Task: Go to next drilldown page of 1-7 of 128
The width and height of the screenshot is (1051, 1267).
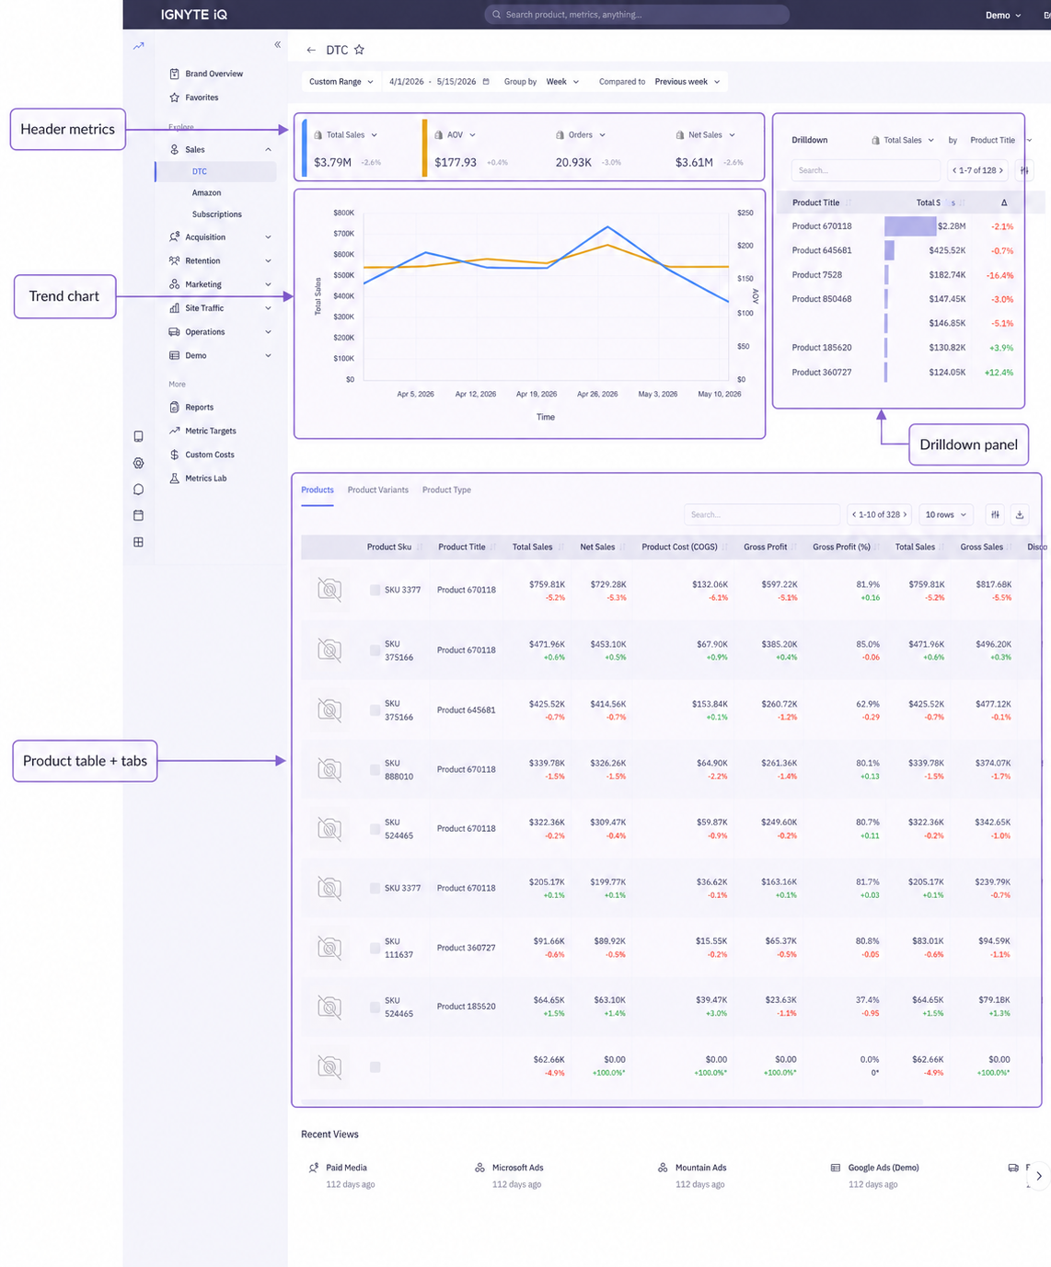Action: click(x=1001, y=170)
